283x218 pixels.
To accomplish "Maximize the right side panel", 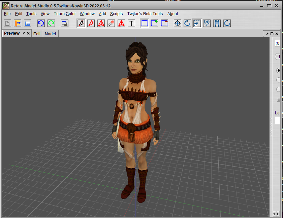I will click(272, 34).
